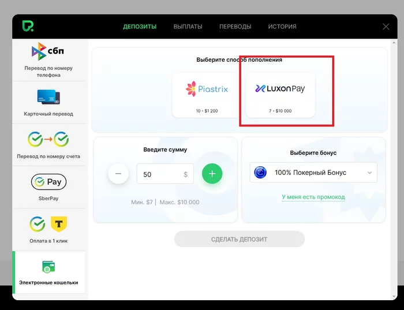
Task: Switch to the ВЫПЛАТЫ tab
Action: point(188,27)
